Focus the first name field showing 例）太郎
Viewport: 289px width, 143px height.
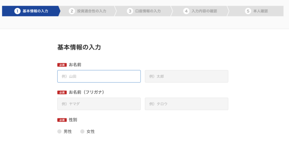coord(186,76)
